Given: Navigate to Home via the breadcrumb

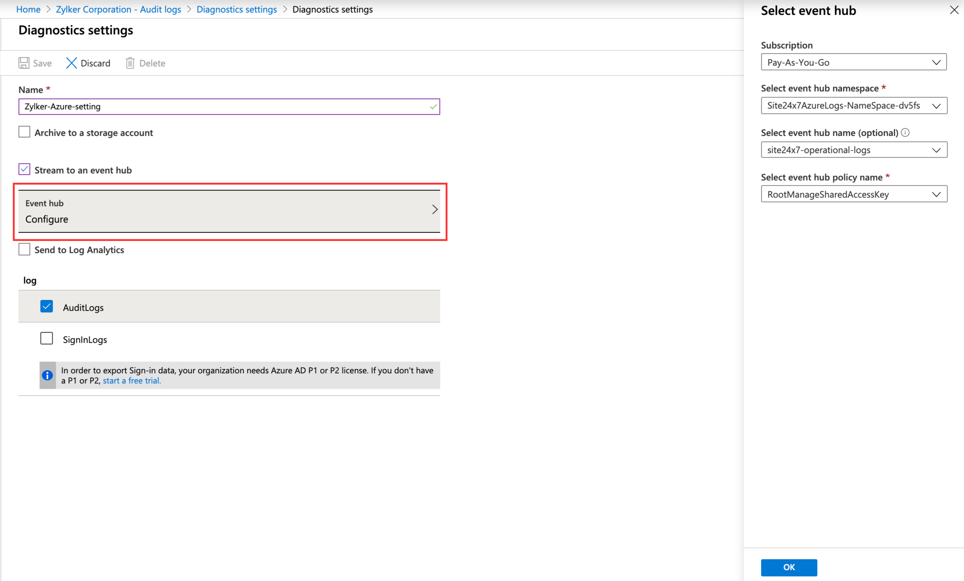Looking at the screenshot, I should [28, 9].
